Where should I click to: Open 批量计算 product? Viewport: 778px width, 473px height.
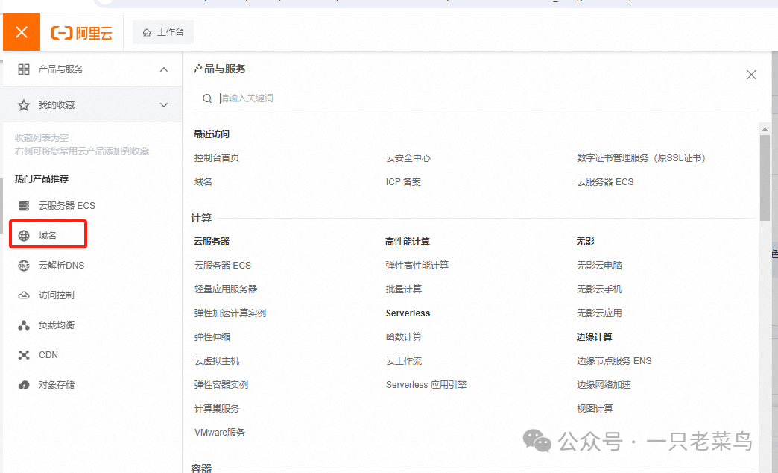coord(404,289)
